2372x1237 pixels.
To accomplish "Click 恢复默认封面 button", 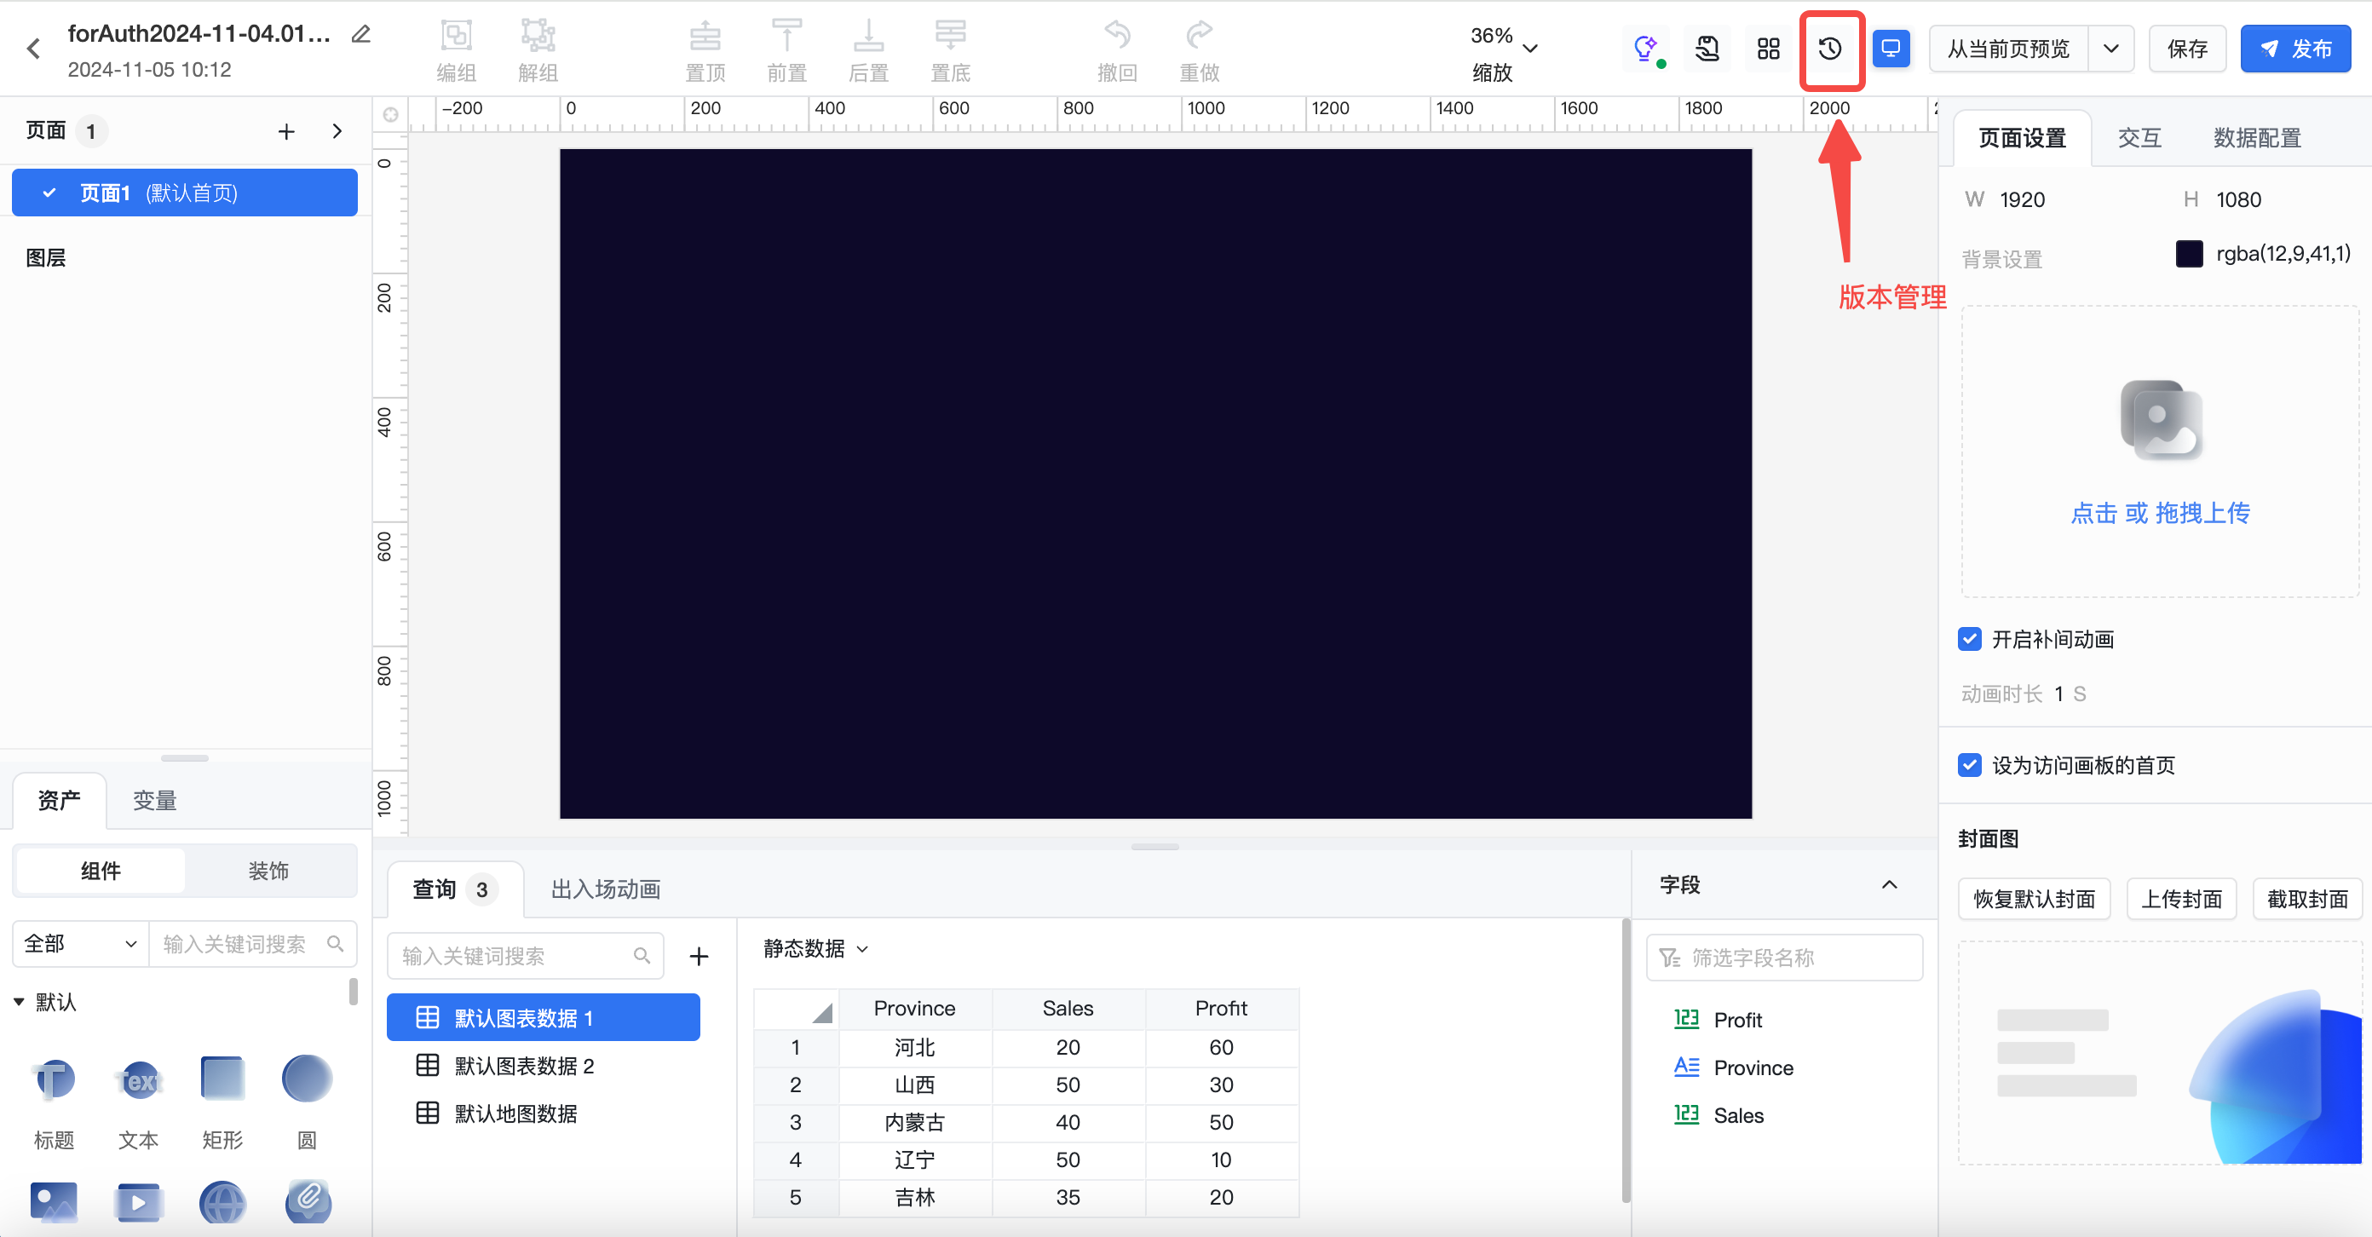I will 2034,898.
